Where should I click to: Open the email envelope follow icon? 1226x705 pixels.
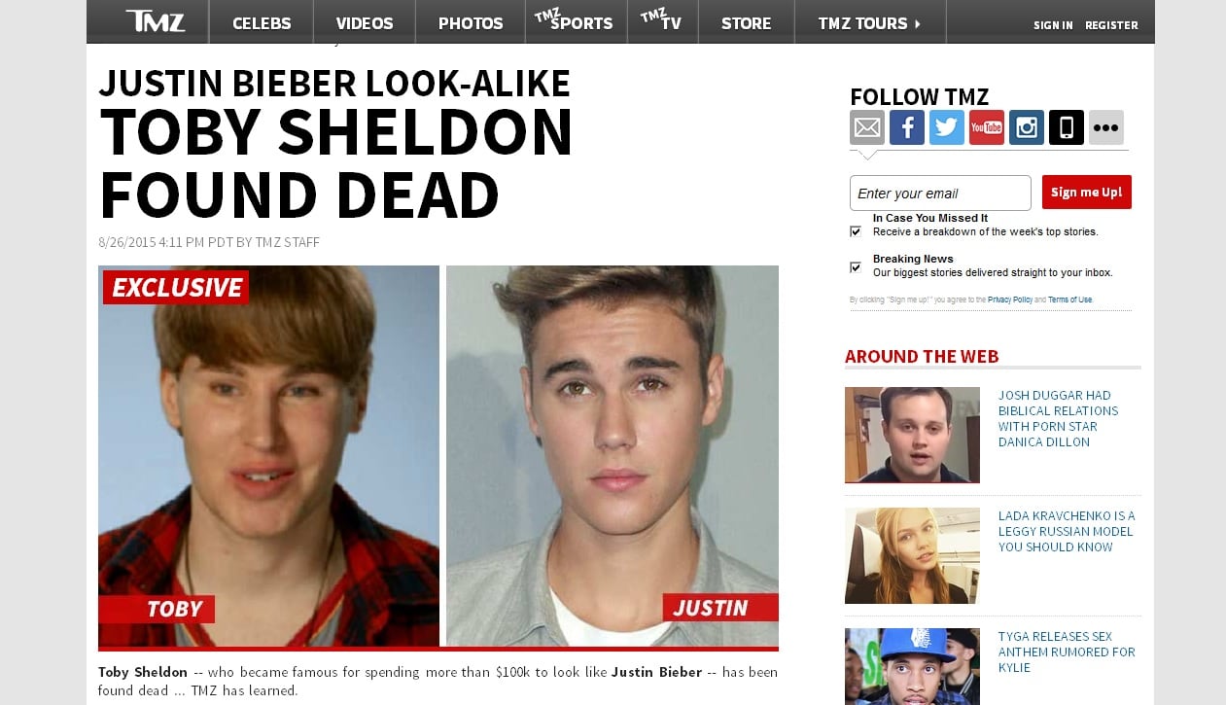click(x=867, y=127)
